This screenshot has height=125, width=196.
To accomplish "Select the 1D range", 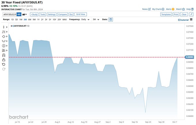I will click(12, 20).
